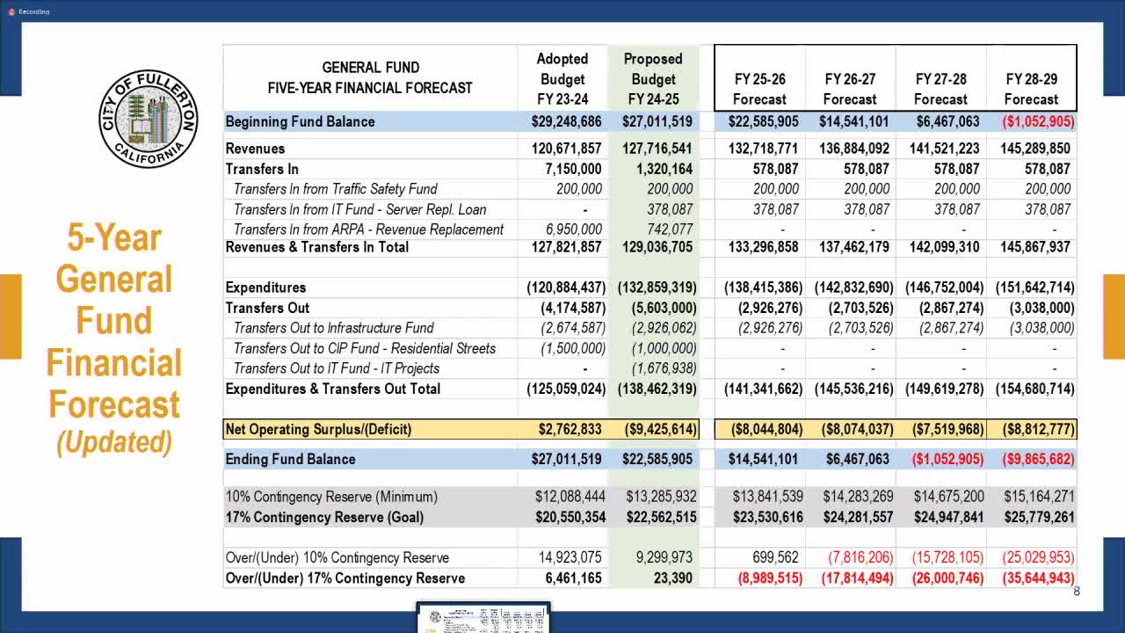Click the City of Fullerton seal logo
The image size is (1125, 633).
[x=148, y=119]
